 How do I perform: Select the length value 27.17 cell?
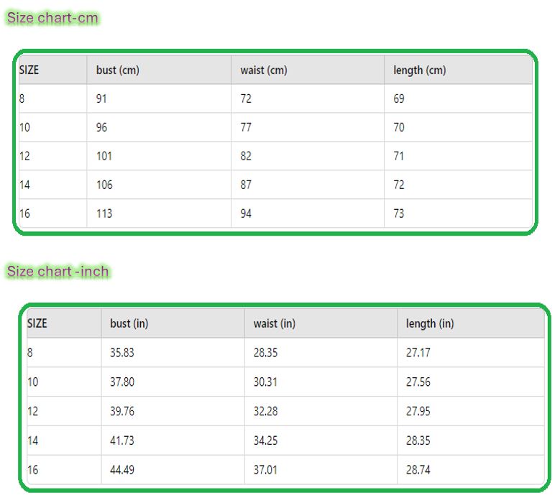tap(418, 353)
